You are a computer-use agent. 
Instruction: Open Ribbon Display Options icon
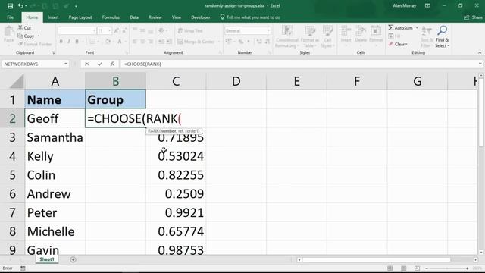tap(427, 6)
